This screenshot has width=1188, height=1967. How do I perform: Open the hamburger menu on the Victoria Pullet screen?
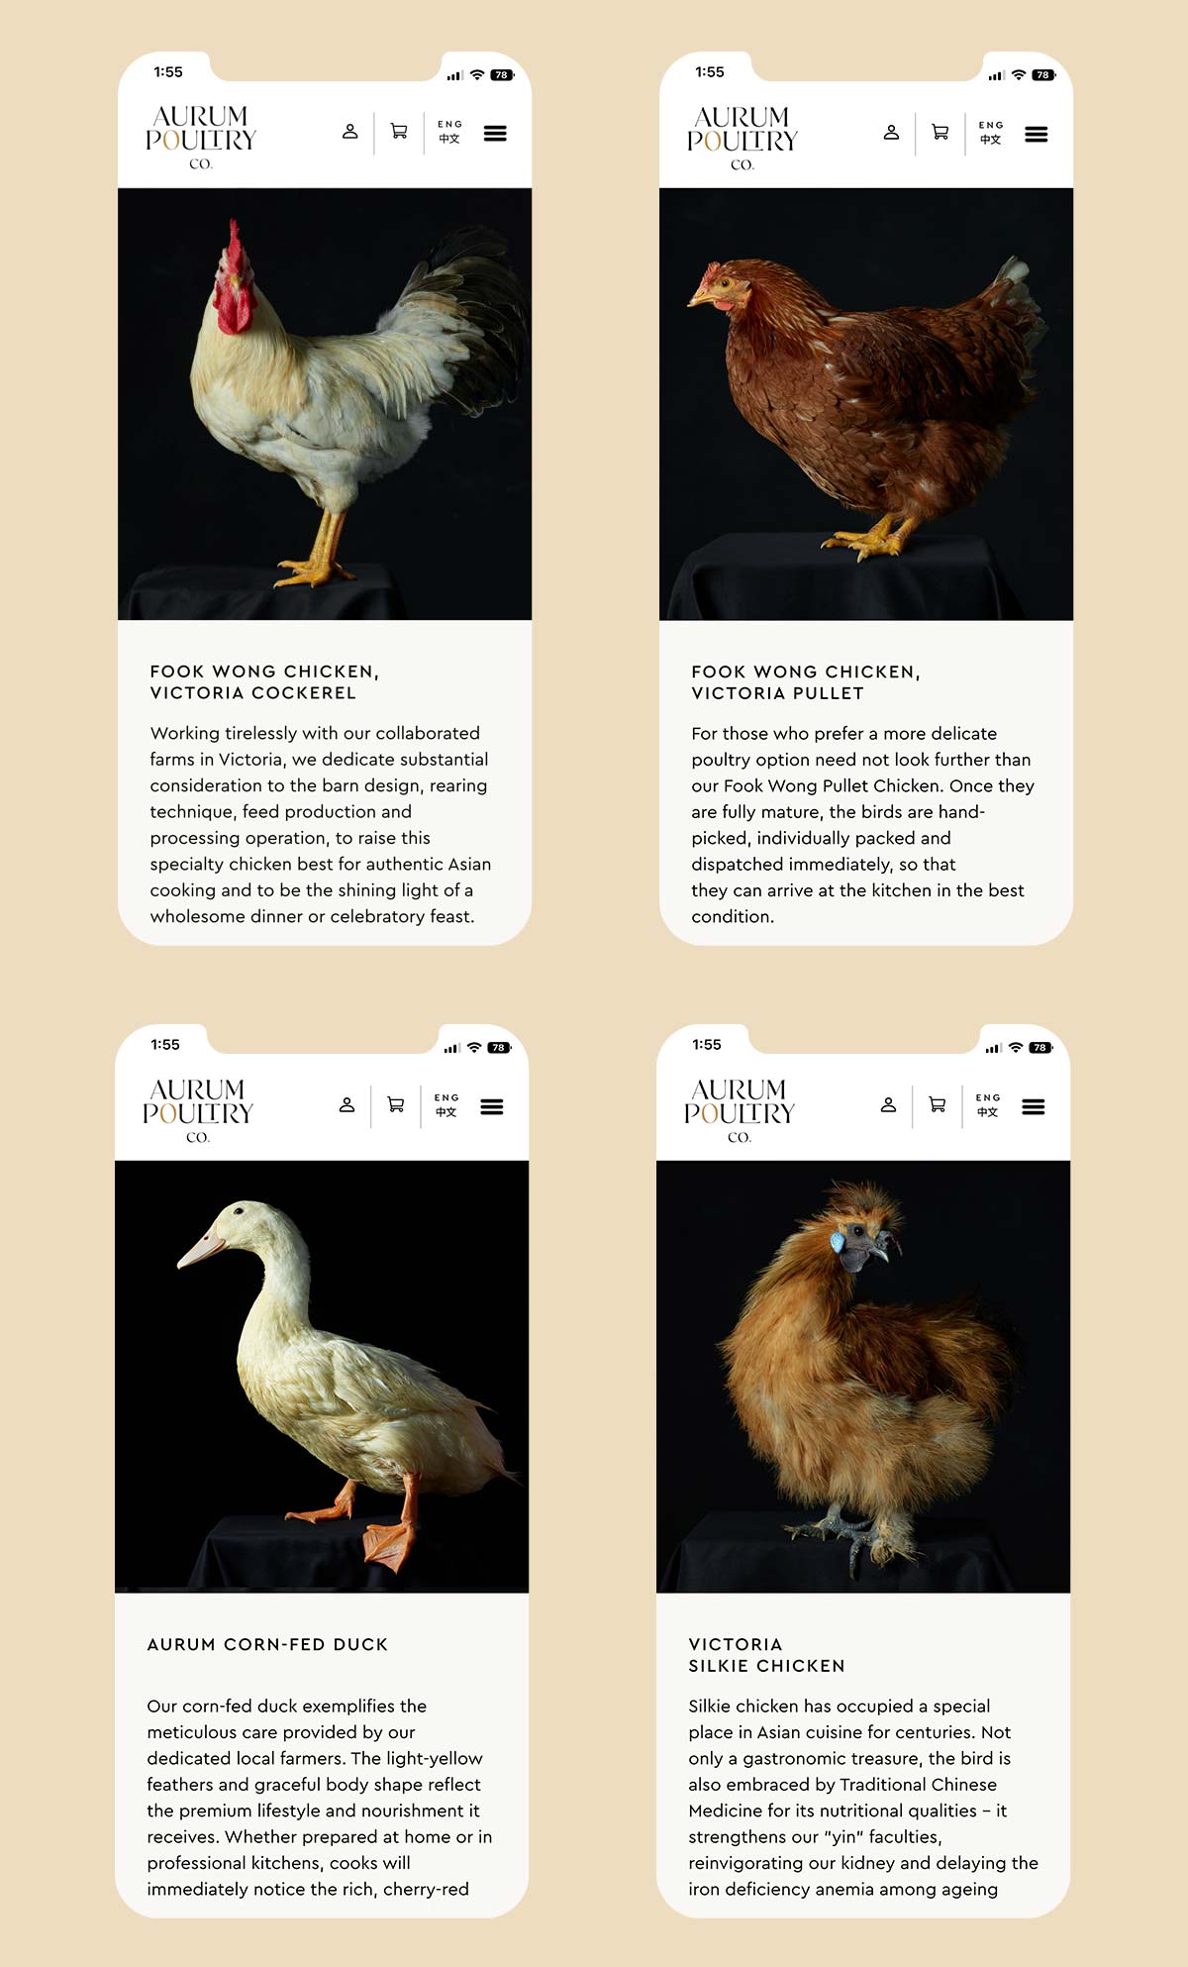pos(1037,135)
